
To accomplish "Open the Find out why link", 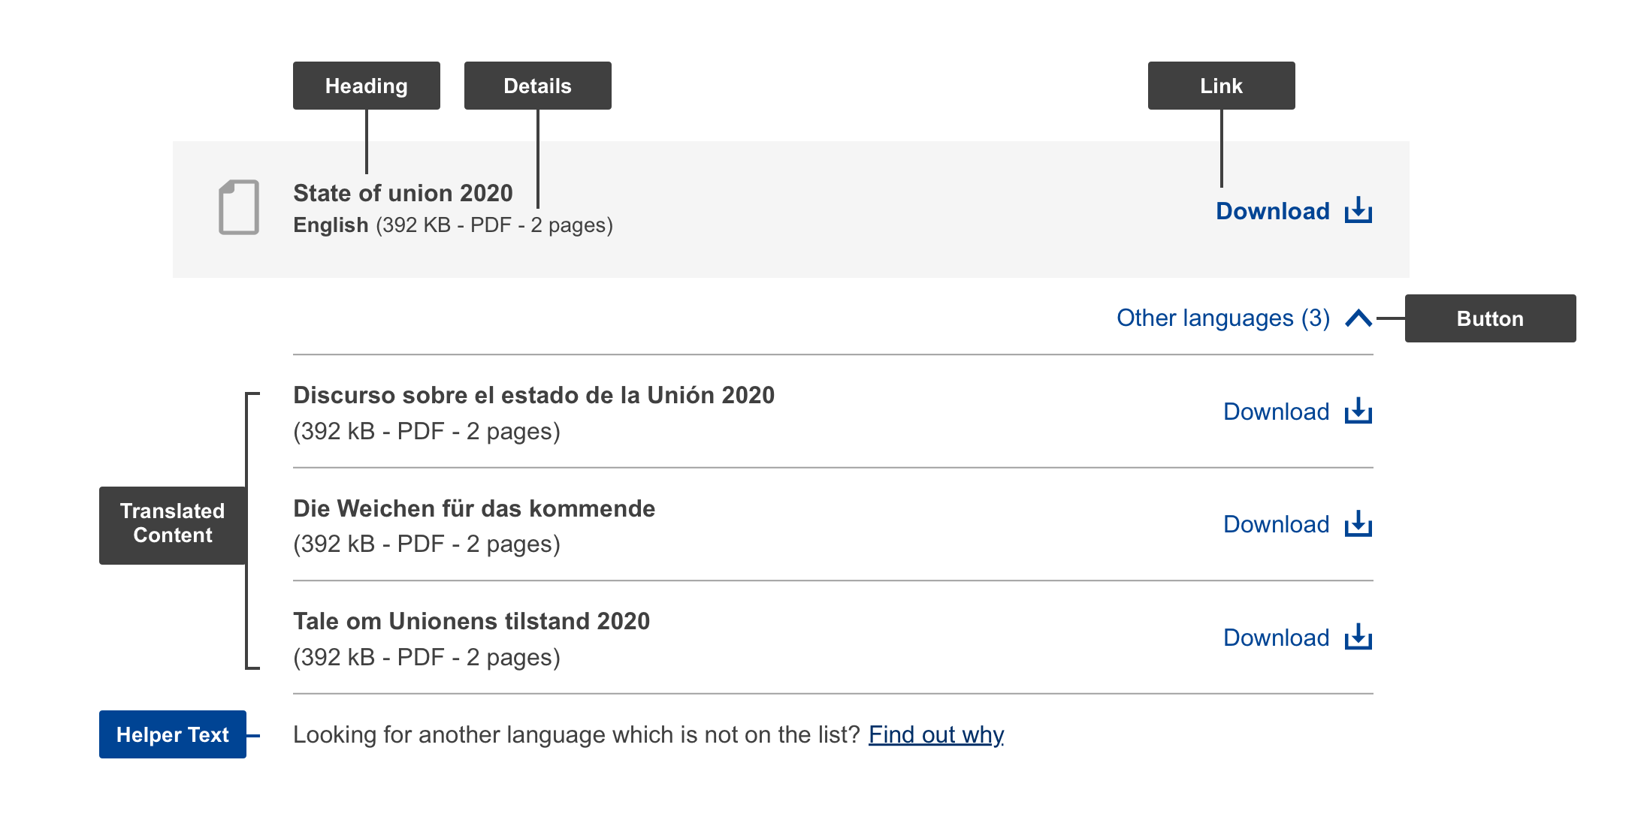I will 936,734.
